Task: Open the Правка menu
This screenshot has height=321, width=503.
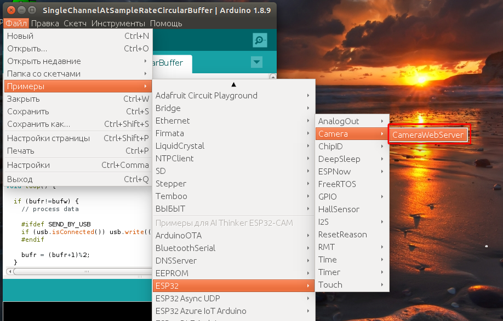Action: point(45,24)
